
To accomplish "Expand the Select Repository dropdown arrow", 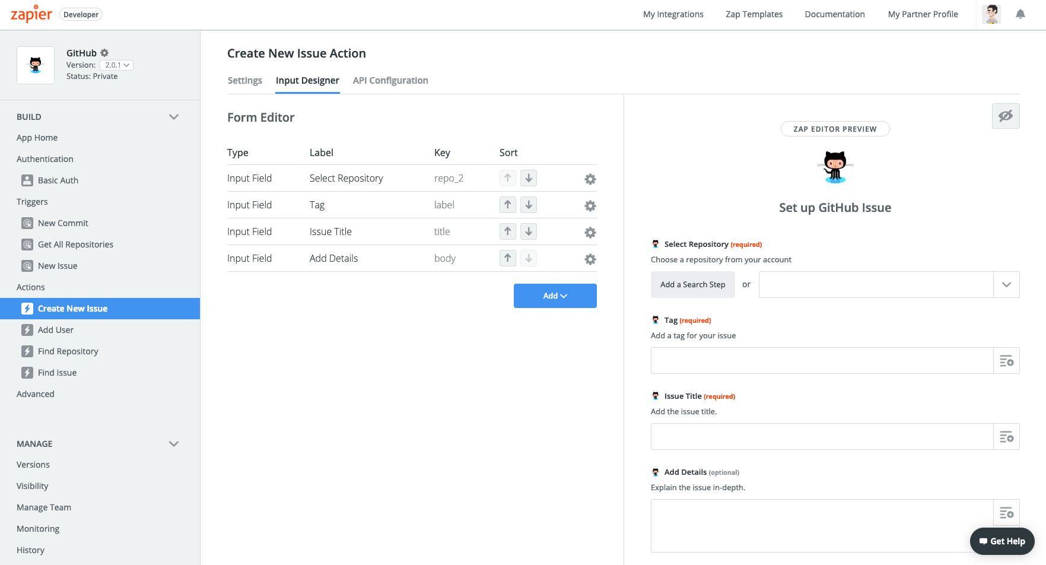I will coord(1006,285).
